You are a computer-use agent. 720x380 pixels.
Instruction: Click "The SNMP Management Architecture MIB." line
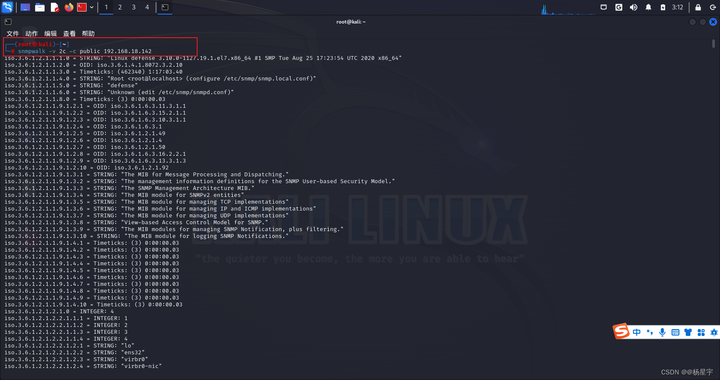coord(129,188)
